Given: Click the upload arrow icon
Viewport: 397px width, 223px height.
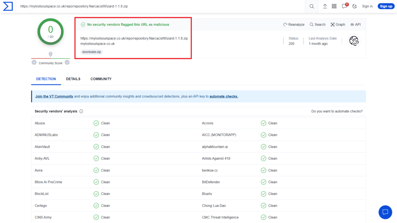Looking at the screenshot, I should tap(325, 6).
